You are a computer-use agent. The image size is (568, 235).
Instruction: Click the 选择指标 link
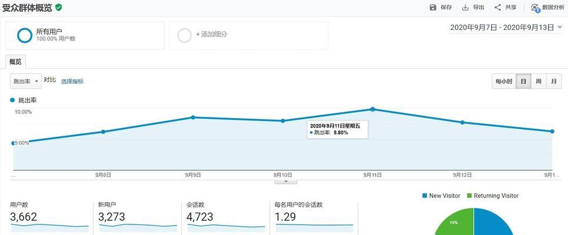click(72, 81)
